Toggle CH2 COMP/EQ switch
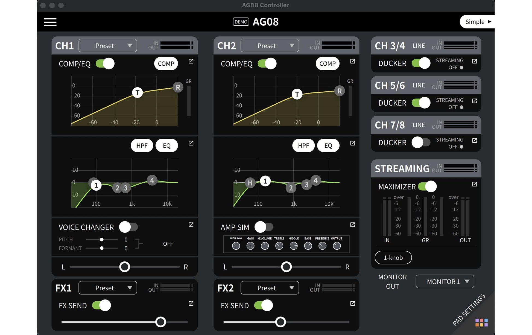Screen dimensions: 532x335 click(x=267, y=64)
